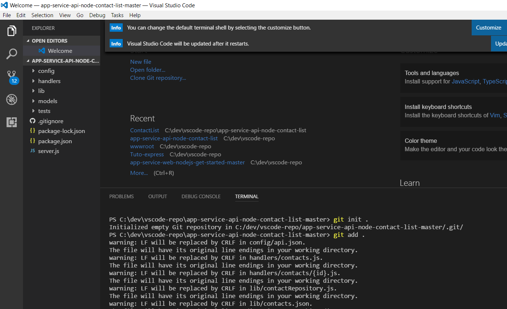This screenshot has width=507, height=309.
Task: Open the Explorer view in activity bar
Action: tap(12, 31)
